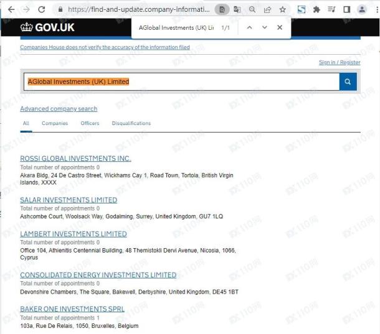Open the Extensions puzzle icon
Screen dimensions: 380x334
(316, 10)
